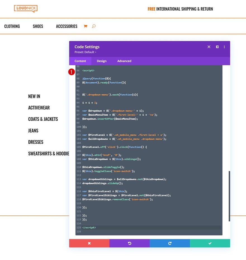Screen dimensions: 246x260
Task: Open the shopping cart icon
Action: click(86, 26)
